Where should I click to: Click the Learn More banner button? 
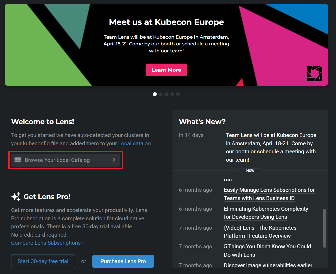166,70
